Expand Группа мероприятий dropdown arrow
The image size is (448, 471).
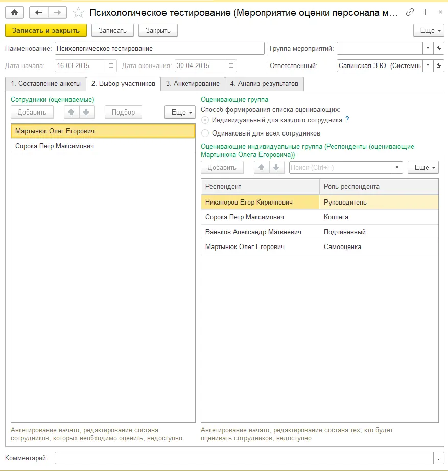(428, 48)
